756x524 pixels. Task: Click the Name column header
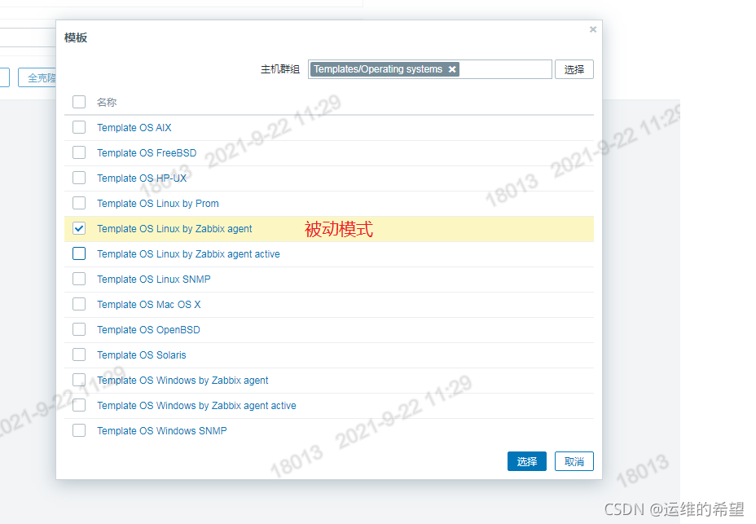coord(107,103)
